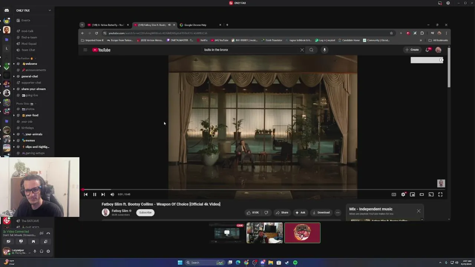Image resolution: width=475 pixels, height=267 pixels.
Task: Dislike the video
Action: tap(266, 212)
